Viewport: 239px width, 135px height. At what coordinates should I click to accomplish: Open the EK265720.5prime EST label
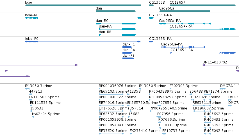(x=142, y=103)
